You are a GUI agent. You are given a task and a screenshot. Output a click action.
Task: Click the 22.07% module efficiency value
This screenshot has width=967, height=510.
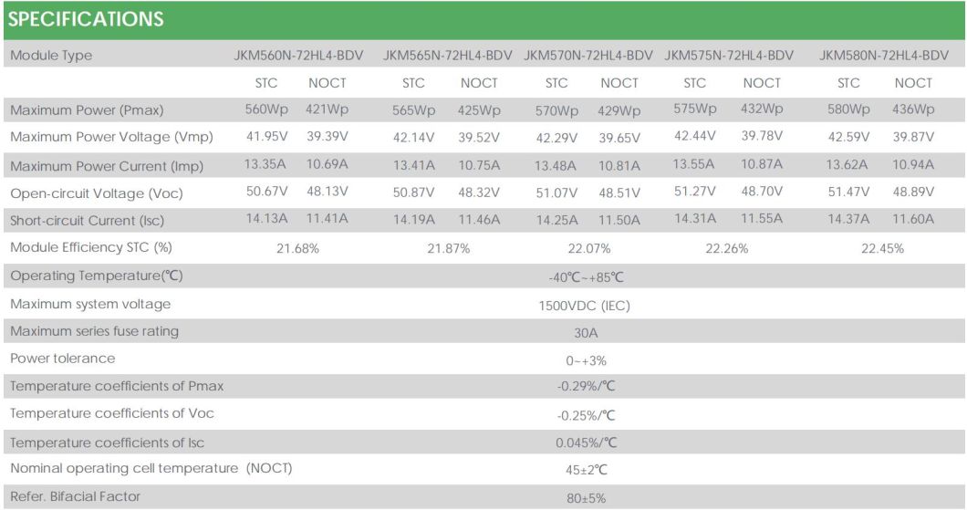[x=588, y=248]
